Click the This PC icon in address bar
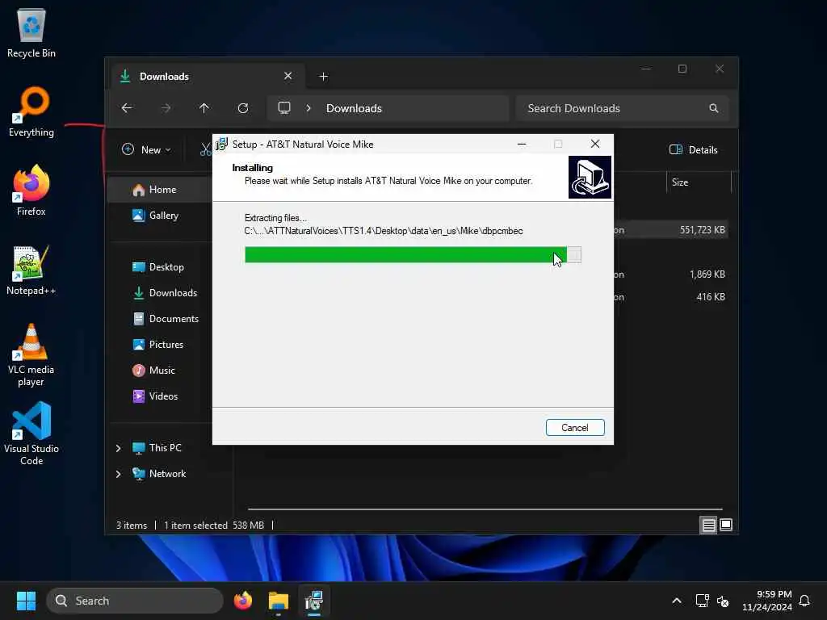Viewport: 827px width, 620px height. 284,108
